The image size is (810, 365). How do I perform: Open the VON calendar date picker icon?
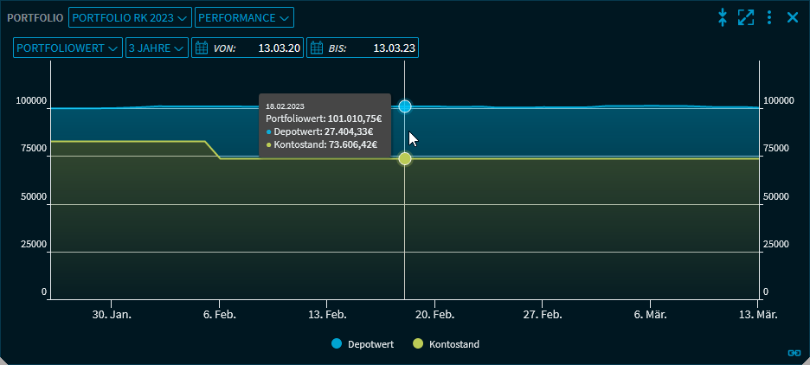coord(202,48)
